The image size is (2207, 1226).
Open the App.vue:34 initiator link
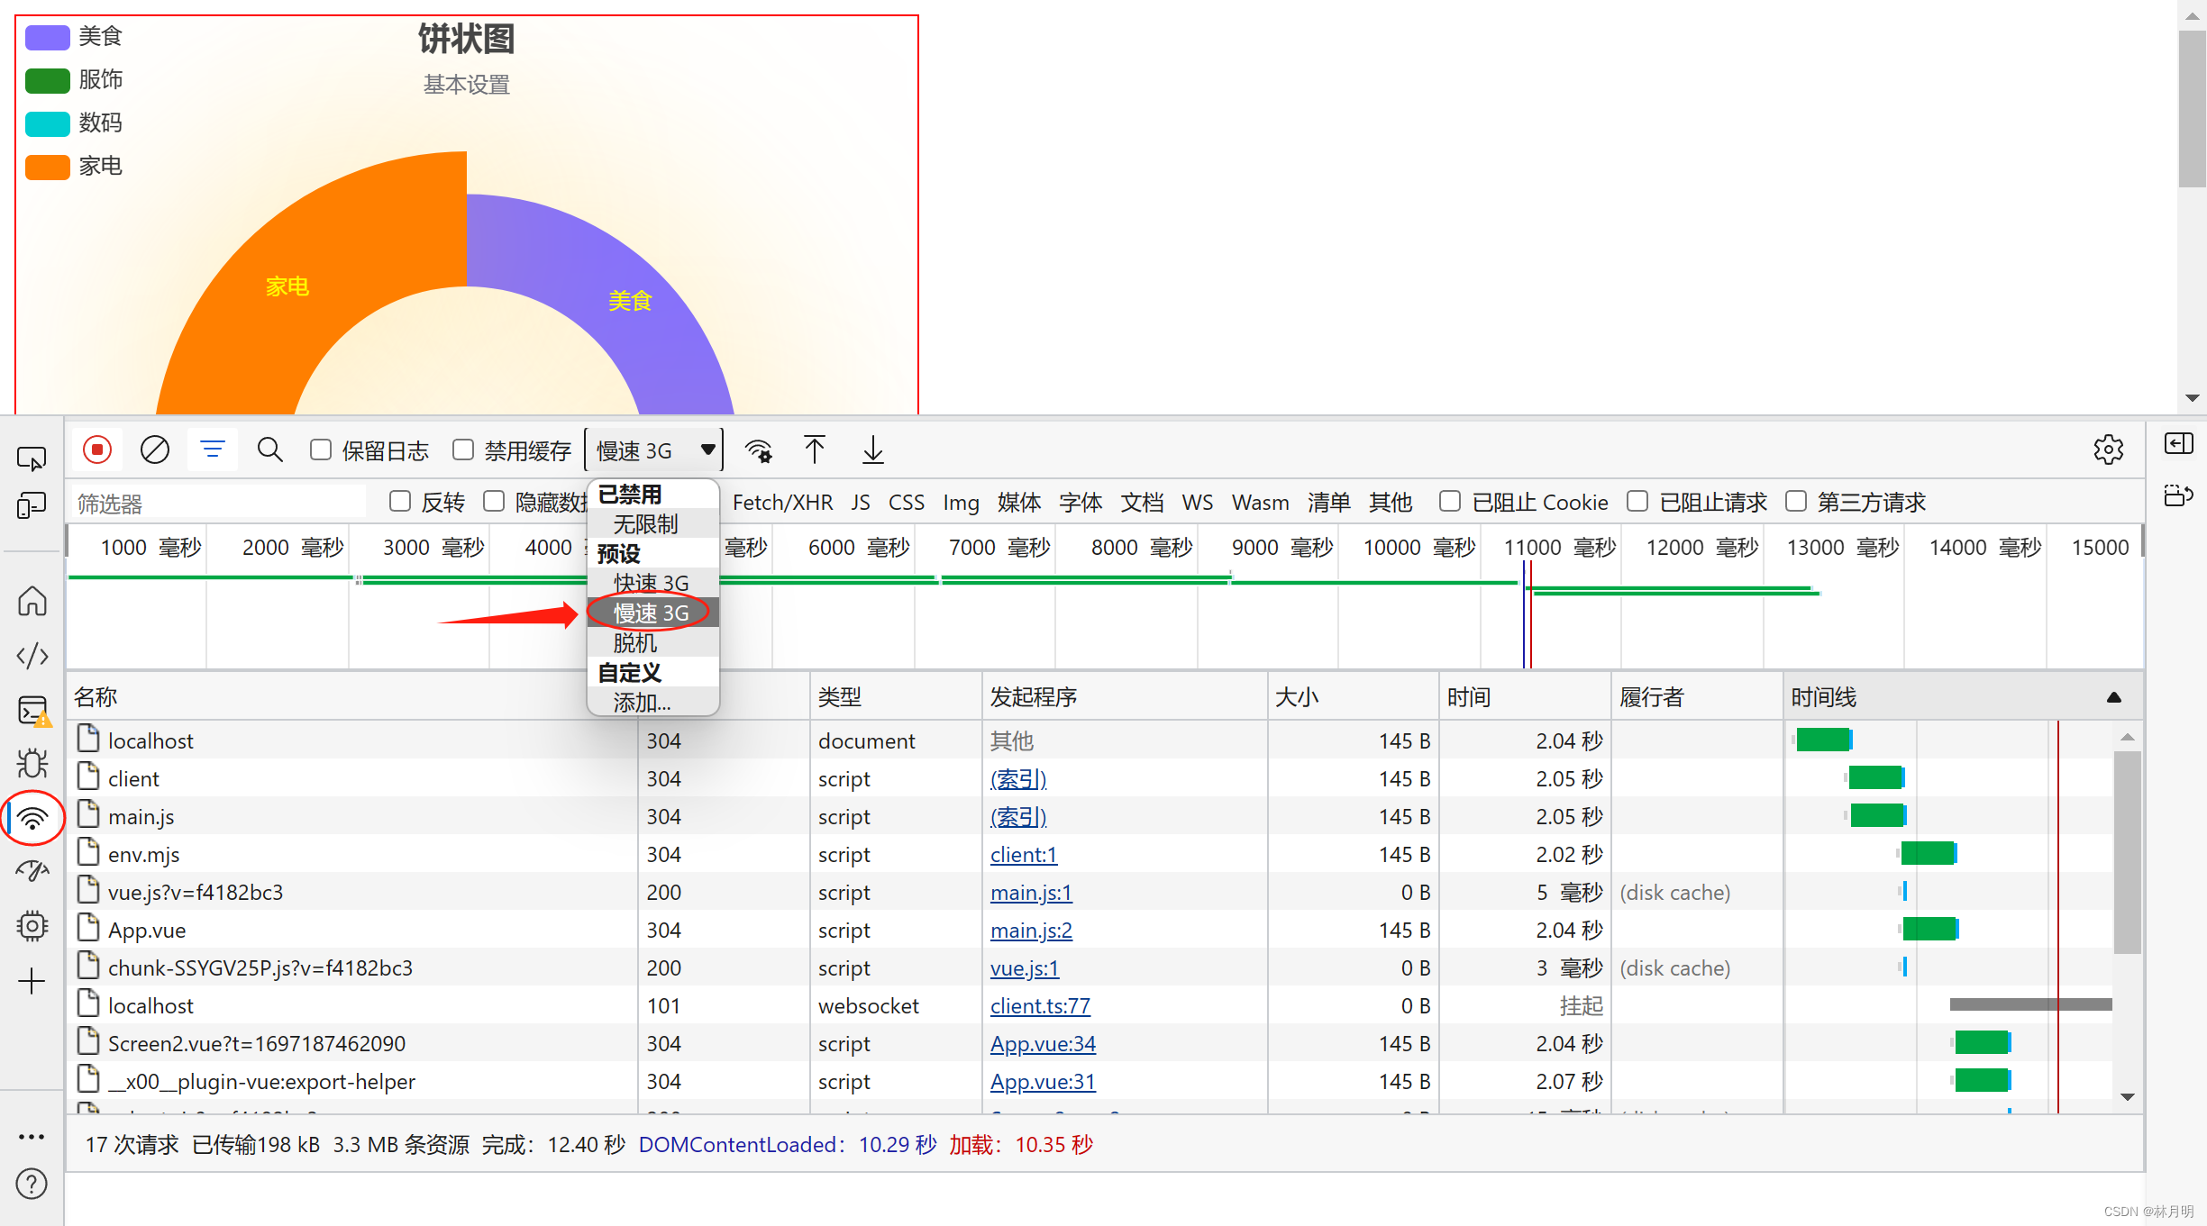point(1043,1043)
